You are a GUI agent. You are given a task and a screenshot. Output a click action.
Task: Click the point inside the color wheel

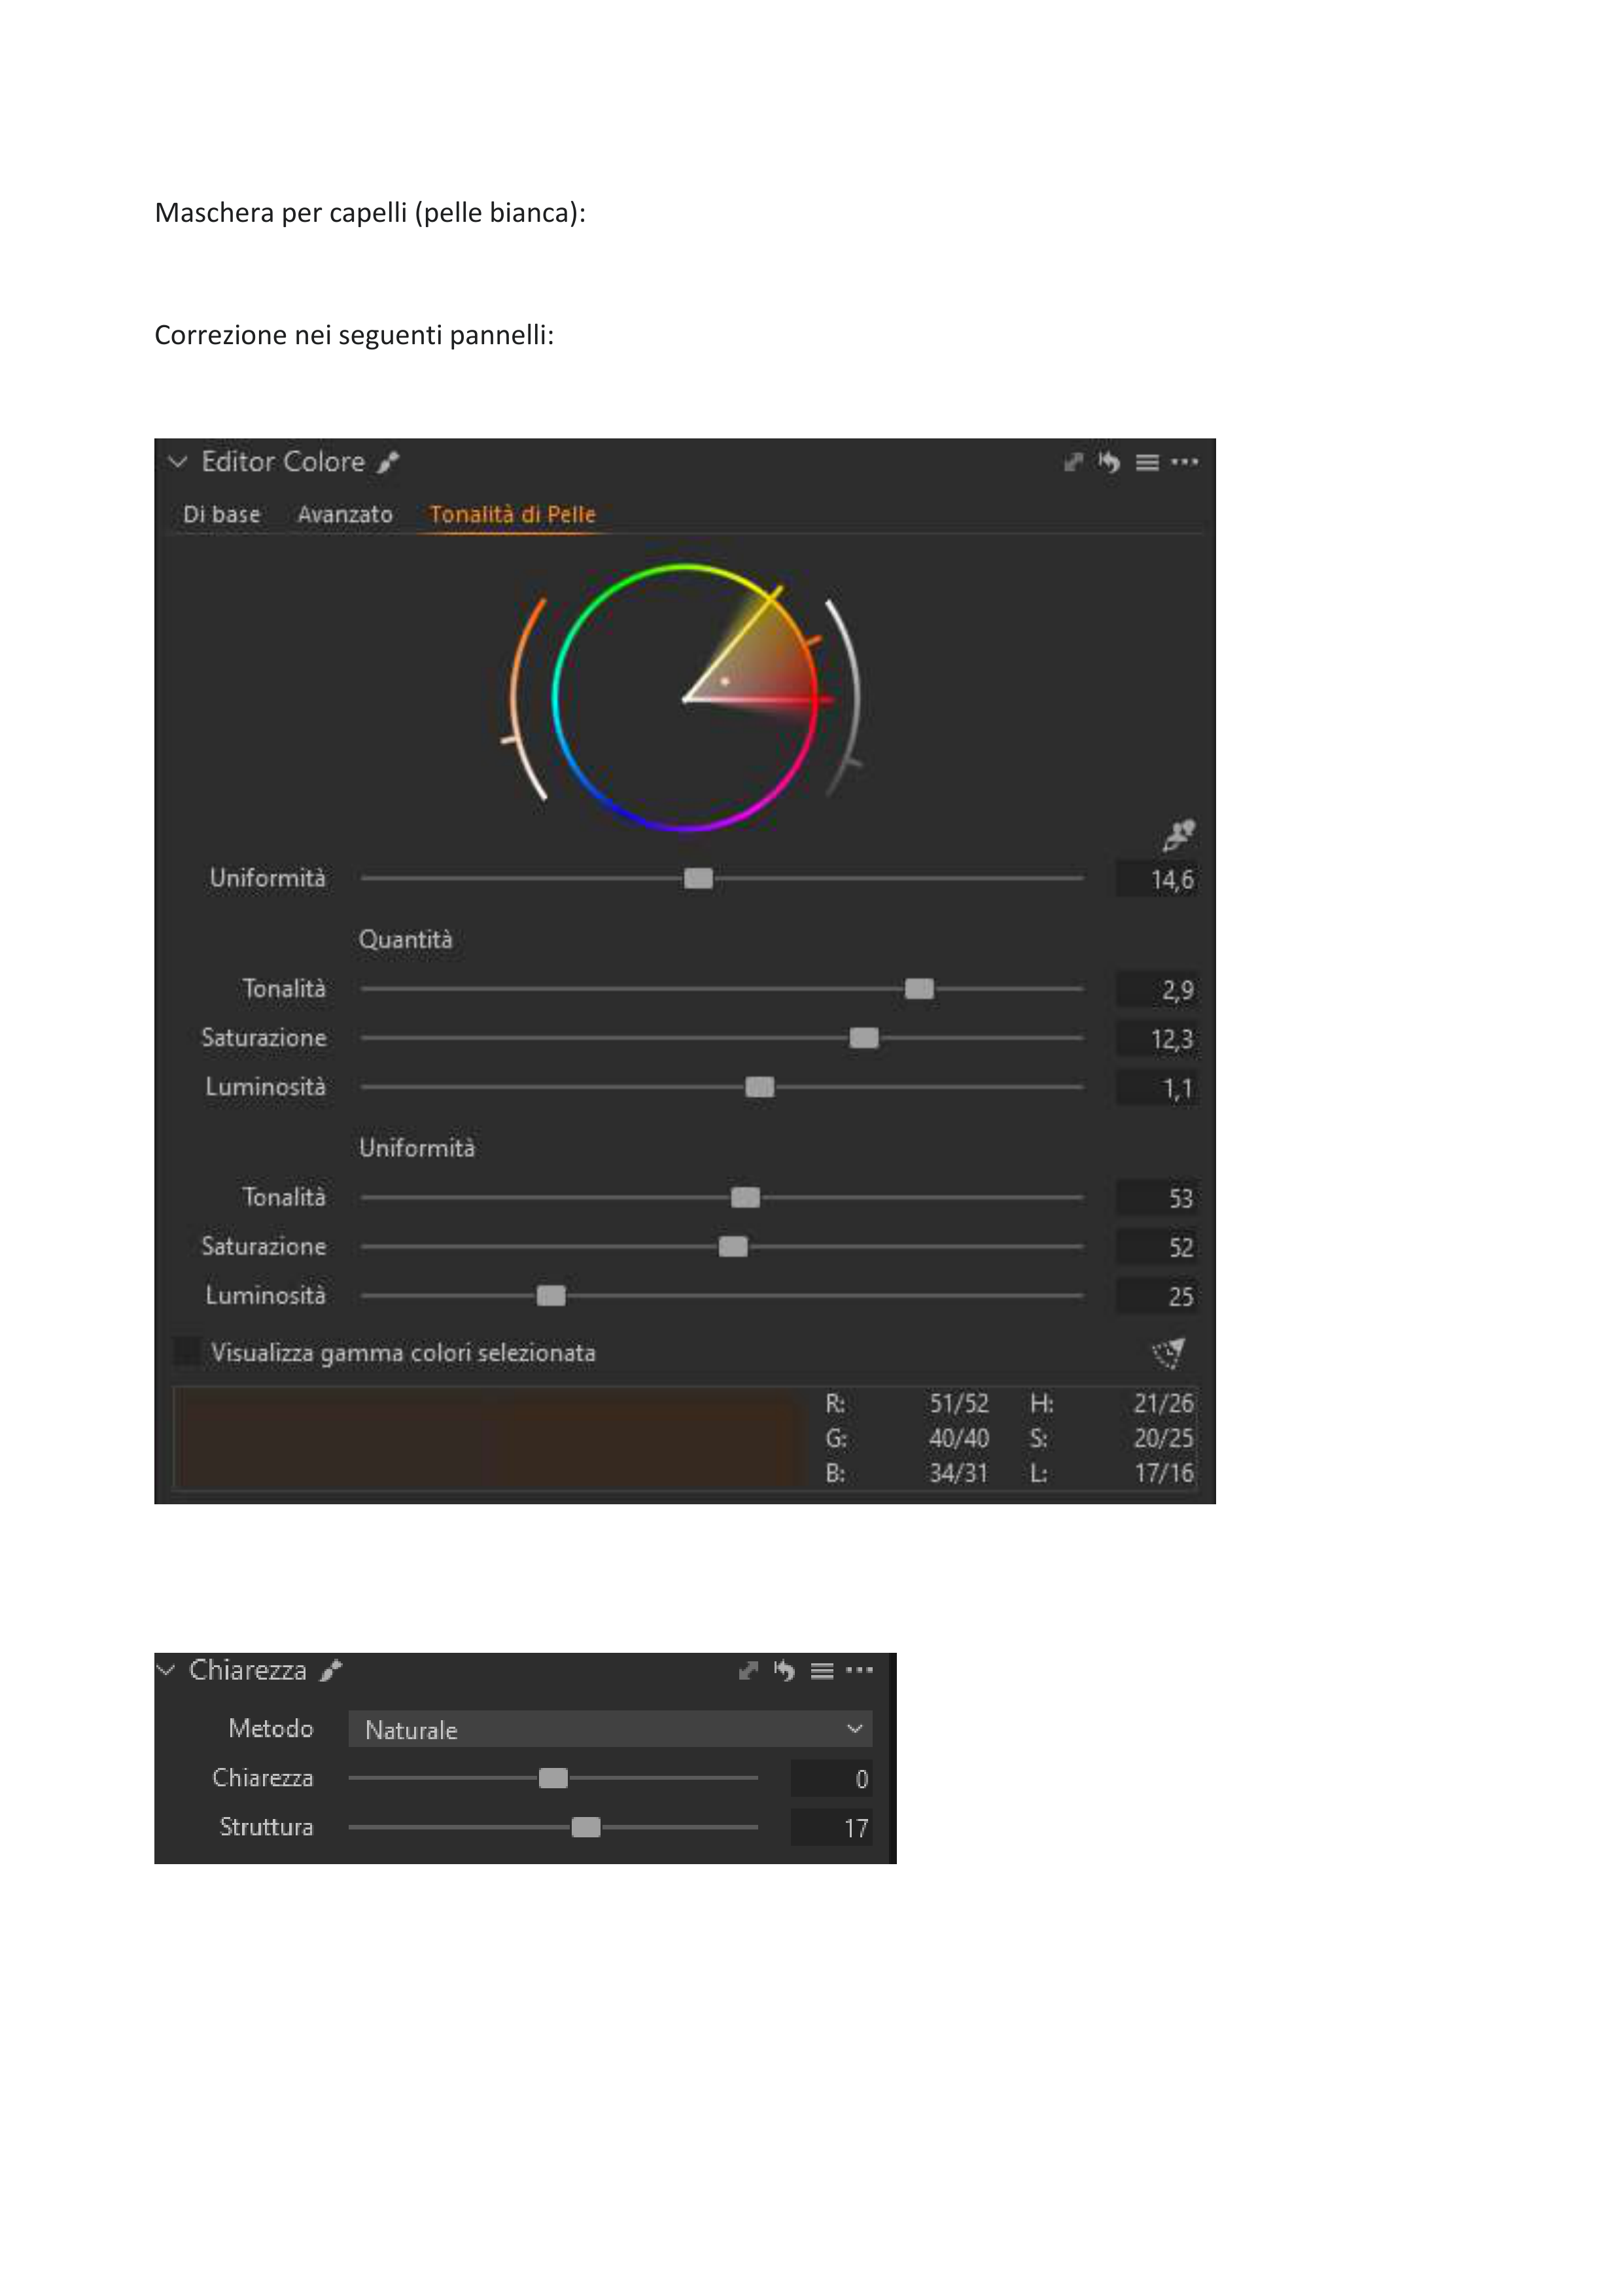tap(725, 682)
